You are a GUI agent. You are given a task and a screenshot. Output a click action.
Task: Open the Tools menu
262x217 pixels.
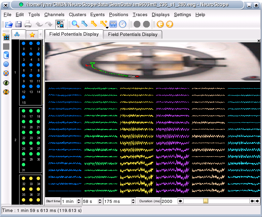[34, 15]
